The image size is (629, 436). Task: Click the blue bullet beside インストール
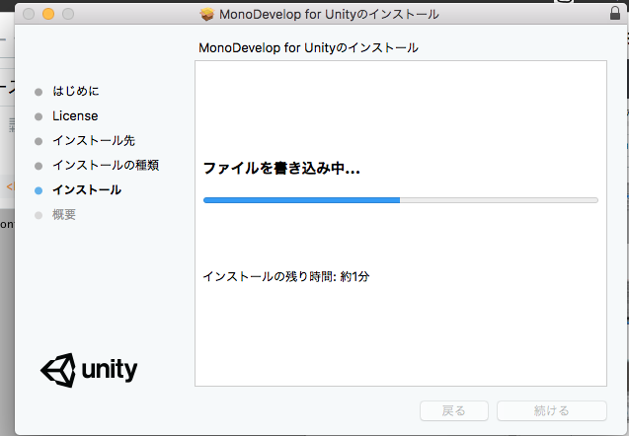coord(39,190)
